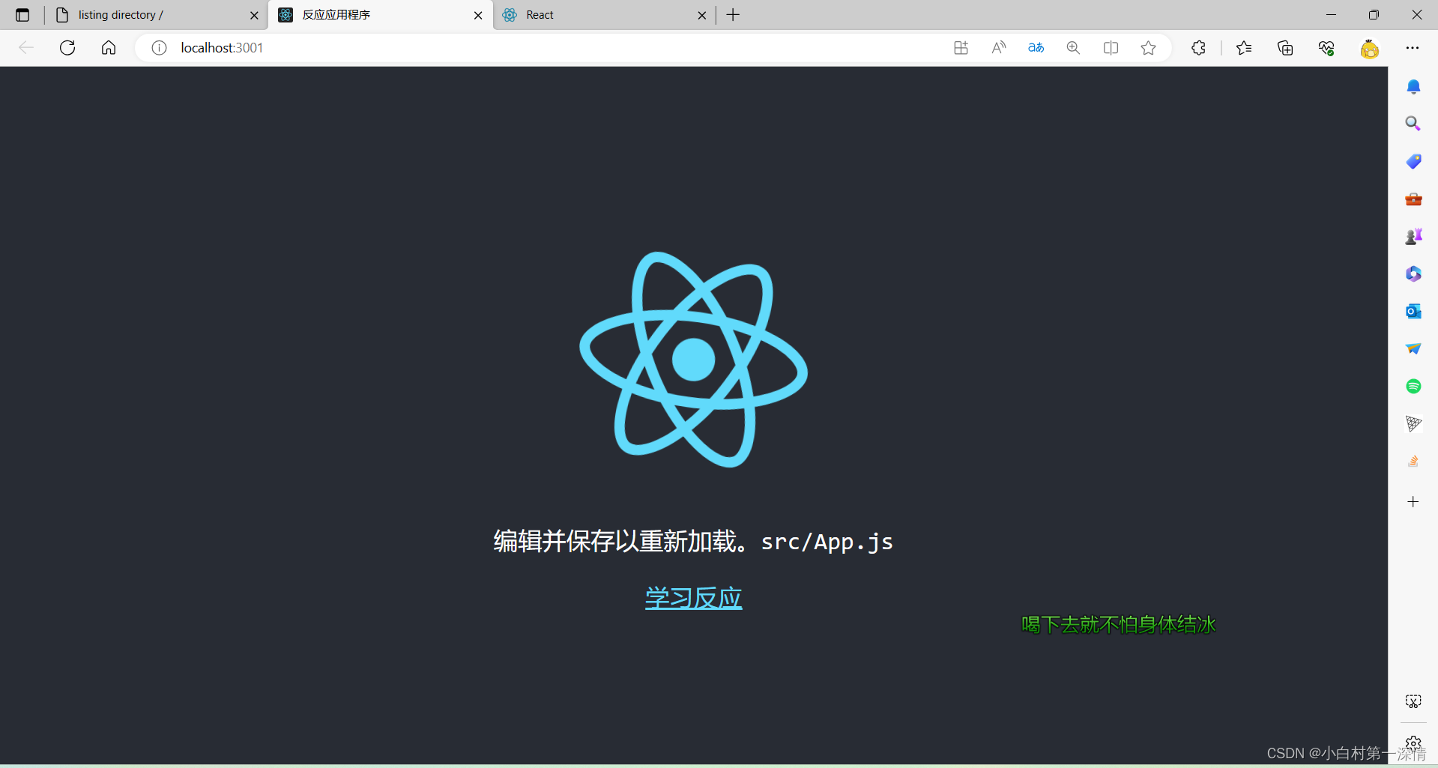Close the 反应应用程序 tab

click(478, 15)
